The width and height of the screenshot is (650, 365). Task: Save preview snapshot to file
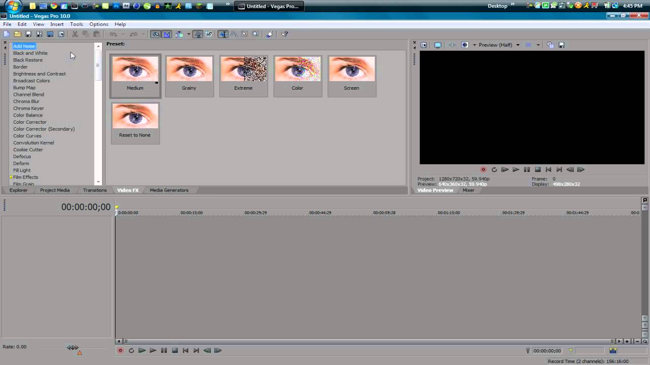point(562,45)
